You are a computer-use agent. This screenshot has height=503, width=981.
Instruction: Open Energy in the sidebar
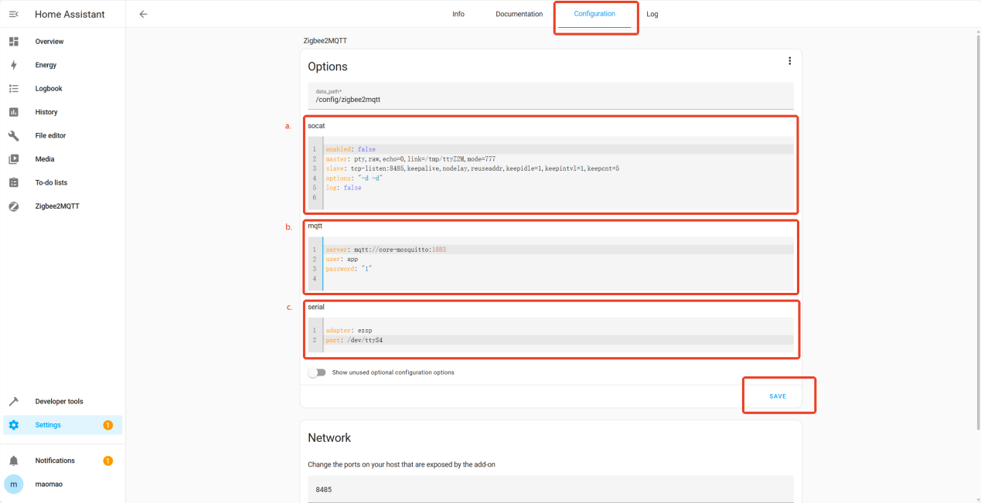(63, 65)
